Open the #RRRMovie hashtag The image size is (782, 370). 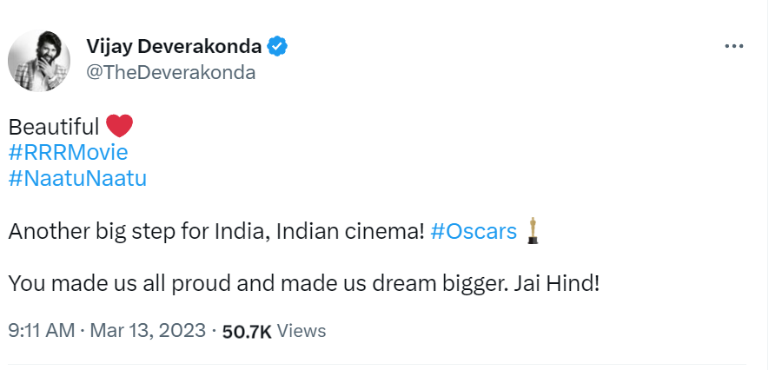(68, 153)
